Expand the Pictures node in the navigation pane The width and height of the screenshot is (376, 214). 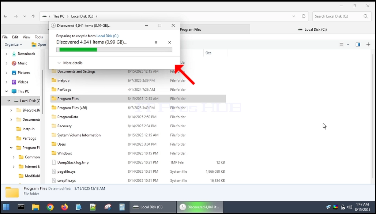coord(7,73)
